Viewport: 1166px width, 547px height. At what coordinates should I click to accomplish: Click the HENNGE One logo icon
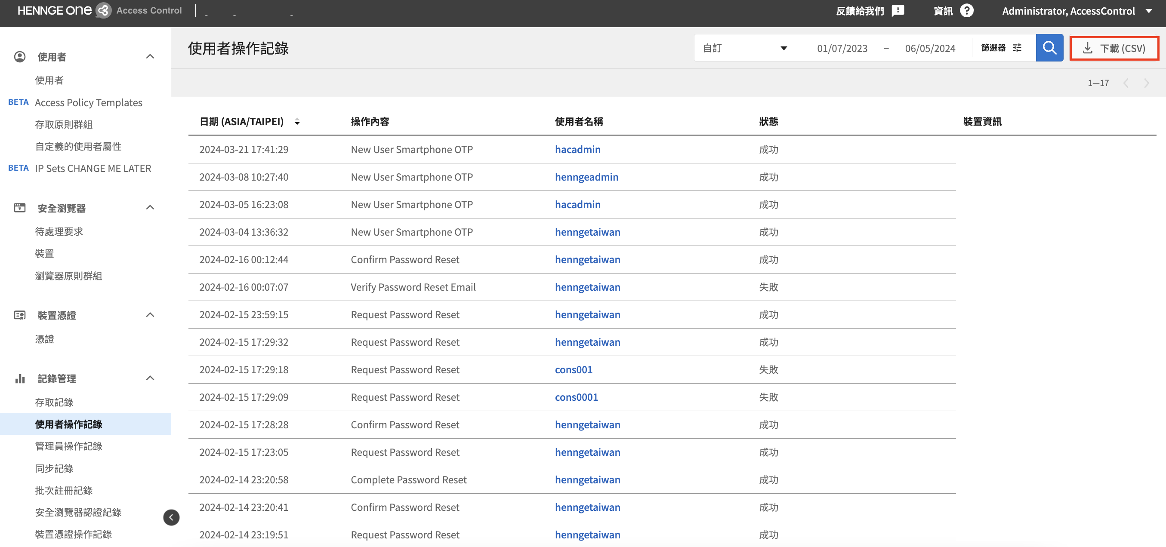tap(104, 10)
